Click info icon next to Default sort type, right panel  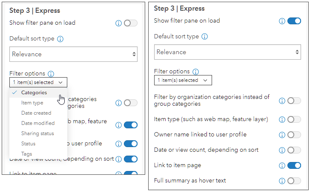(x=204, y=37)
